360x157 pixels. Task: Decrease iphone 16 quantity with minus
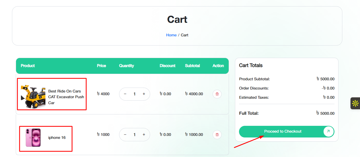(125, 134)
